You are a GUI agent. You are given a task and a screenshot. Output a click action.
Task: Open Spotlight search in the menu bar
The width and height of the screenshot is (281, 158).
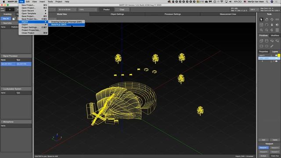point(267,2)
